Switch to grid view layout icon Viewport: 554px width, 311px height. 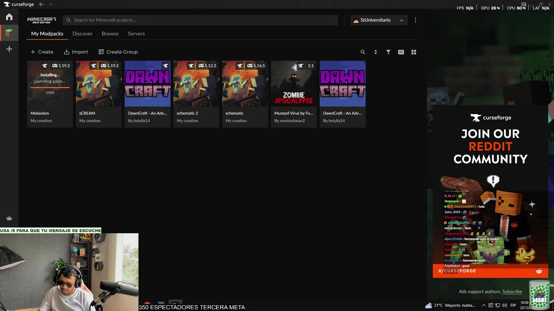point(414,52)
